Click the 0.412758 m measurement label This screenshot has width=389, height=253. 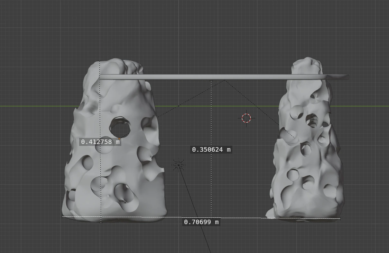pyautogui.click(x=100, y=142)
